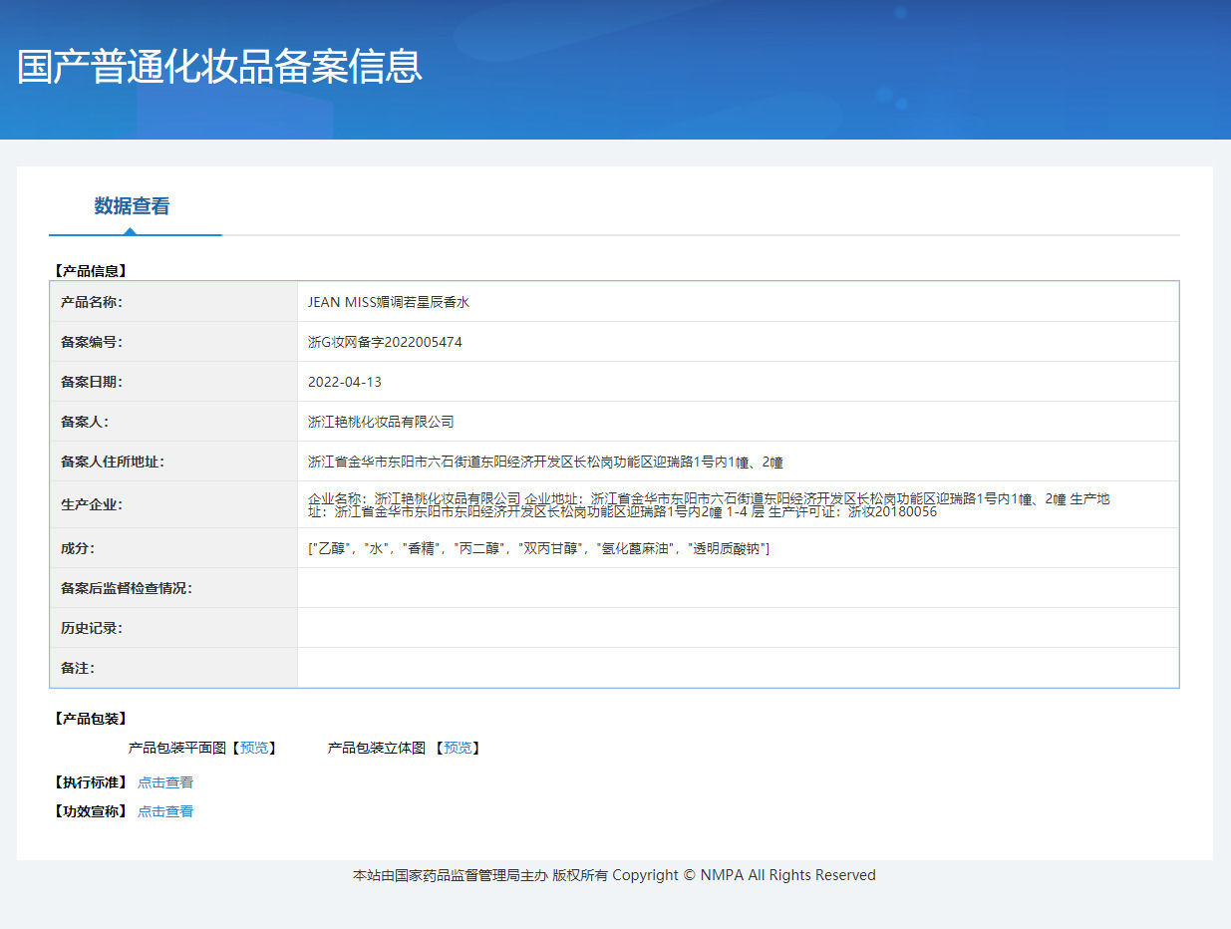Click the 备案编号 row label
The width and height of the screenshot is (1231, 929).
[91, 342]
